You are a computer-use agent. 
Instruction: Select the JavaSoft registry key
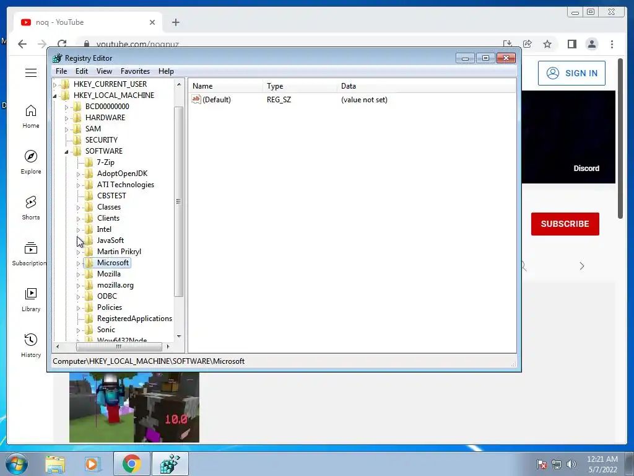click(110, 240)
